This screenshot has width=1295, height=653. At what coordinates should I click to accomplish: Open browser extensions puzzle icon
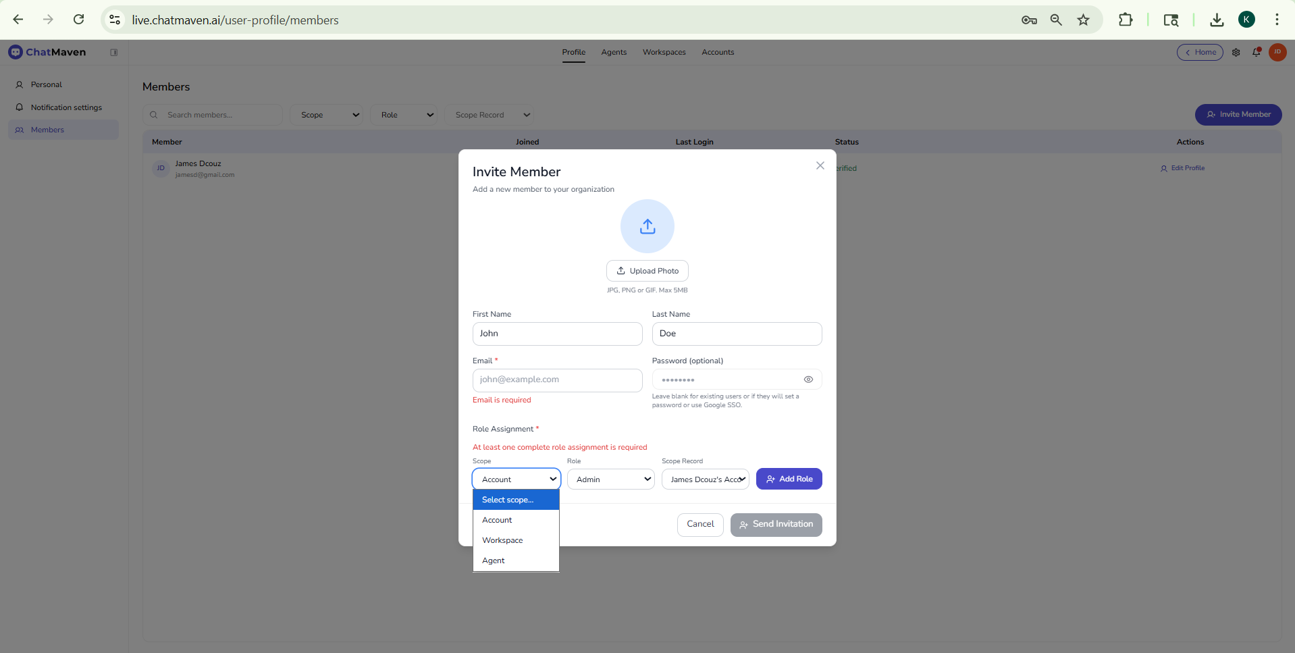pyautogui.click(x=1125, y=20)
